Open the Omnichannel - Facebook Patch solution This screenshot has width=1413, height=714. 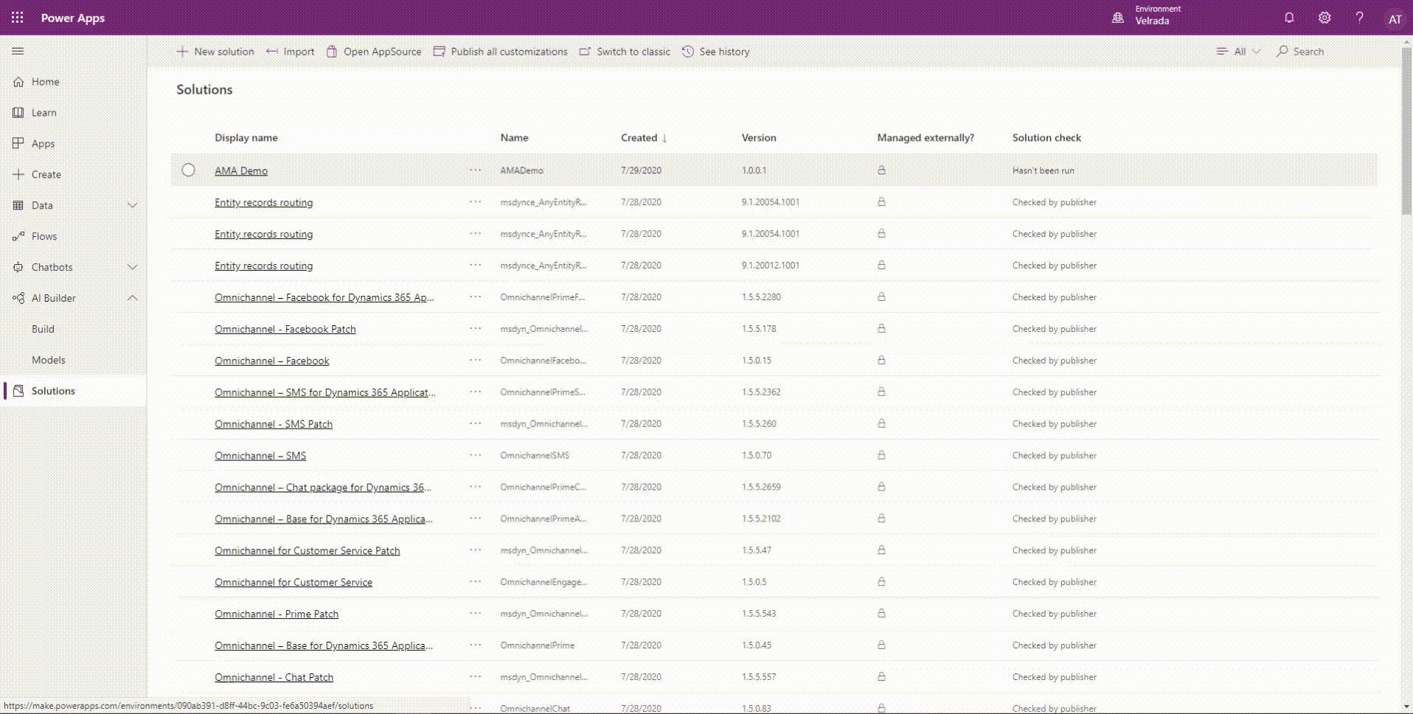(285, 328)
